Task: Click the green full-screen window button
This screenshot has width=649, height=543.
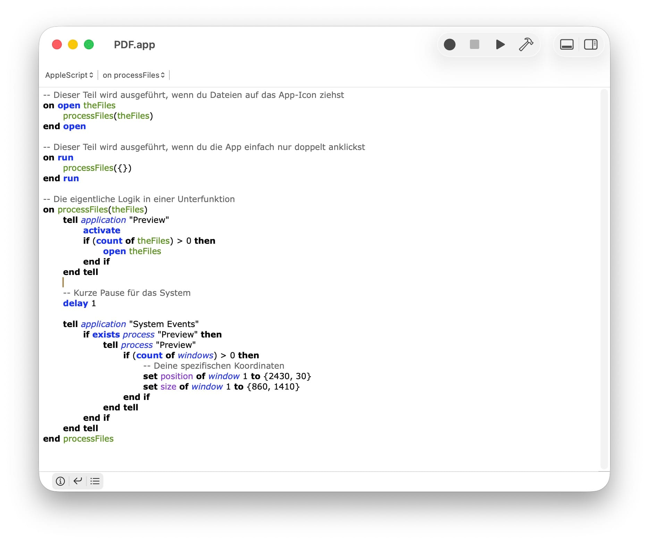Action: coord(89,45)
